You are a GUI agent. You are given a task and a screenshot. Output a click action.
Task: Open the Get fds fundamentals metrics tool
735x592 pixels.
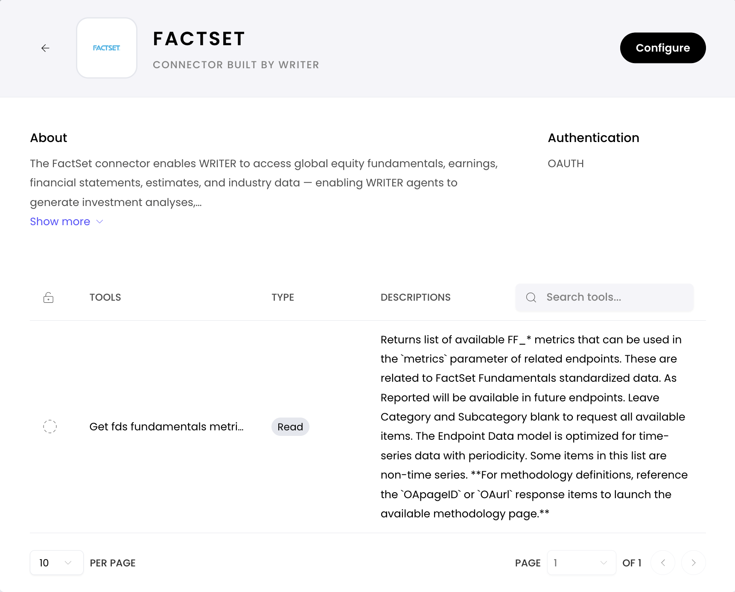166,427
